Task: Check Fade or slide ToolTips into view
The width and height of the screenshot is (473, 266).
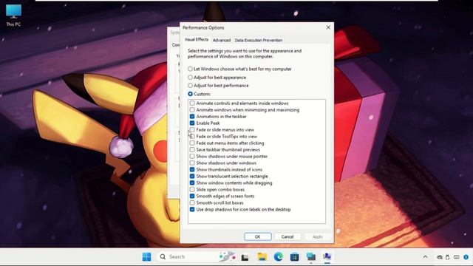Action: 192,136
